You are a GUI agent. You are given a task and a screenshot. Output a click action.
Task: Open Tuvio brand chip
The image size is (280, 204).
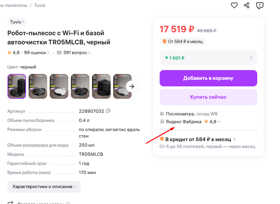[17, 22]
